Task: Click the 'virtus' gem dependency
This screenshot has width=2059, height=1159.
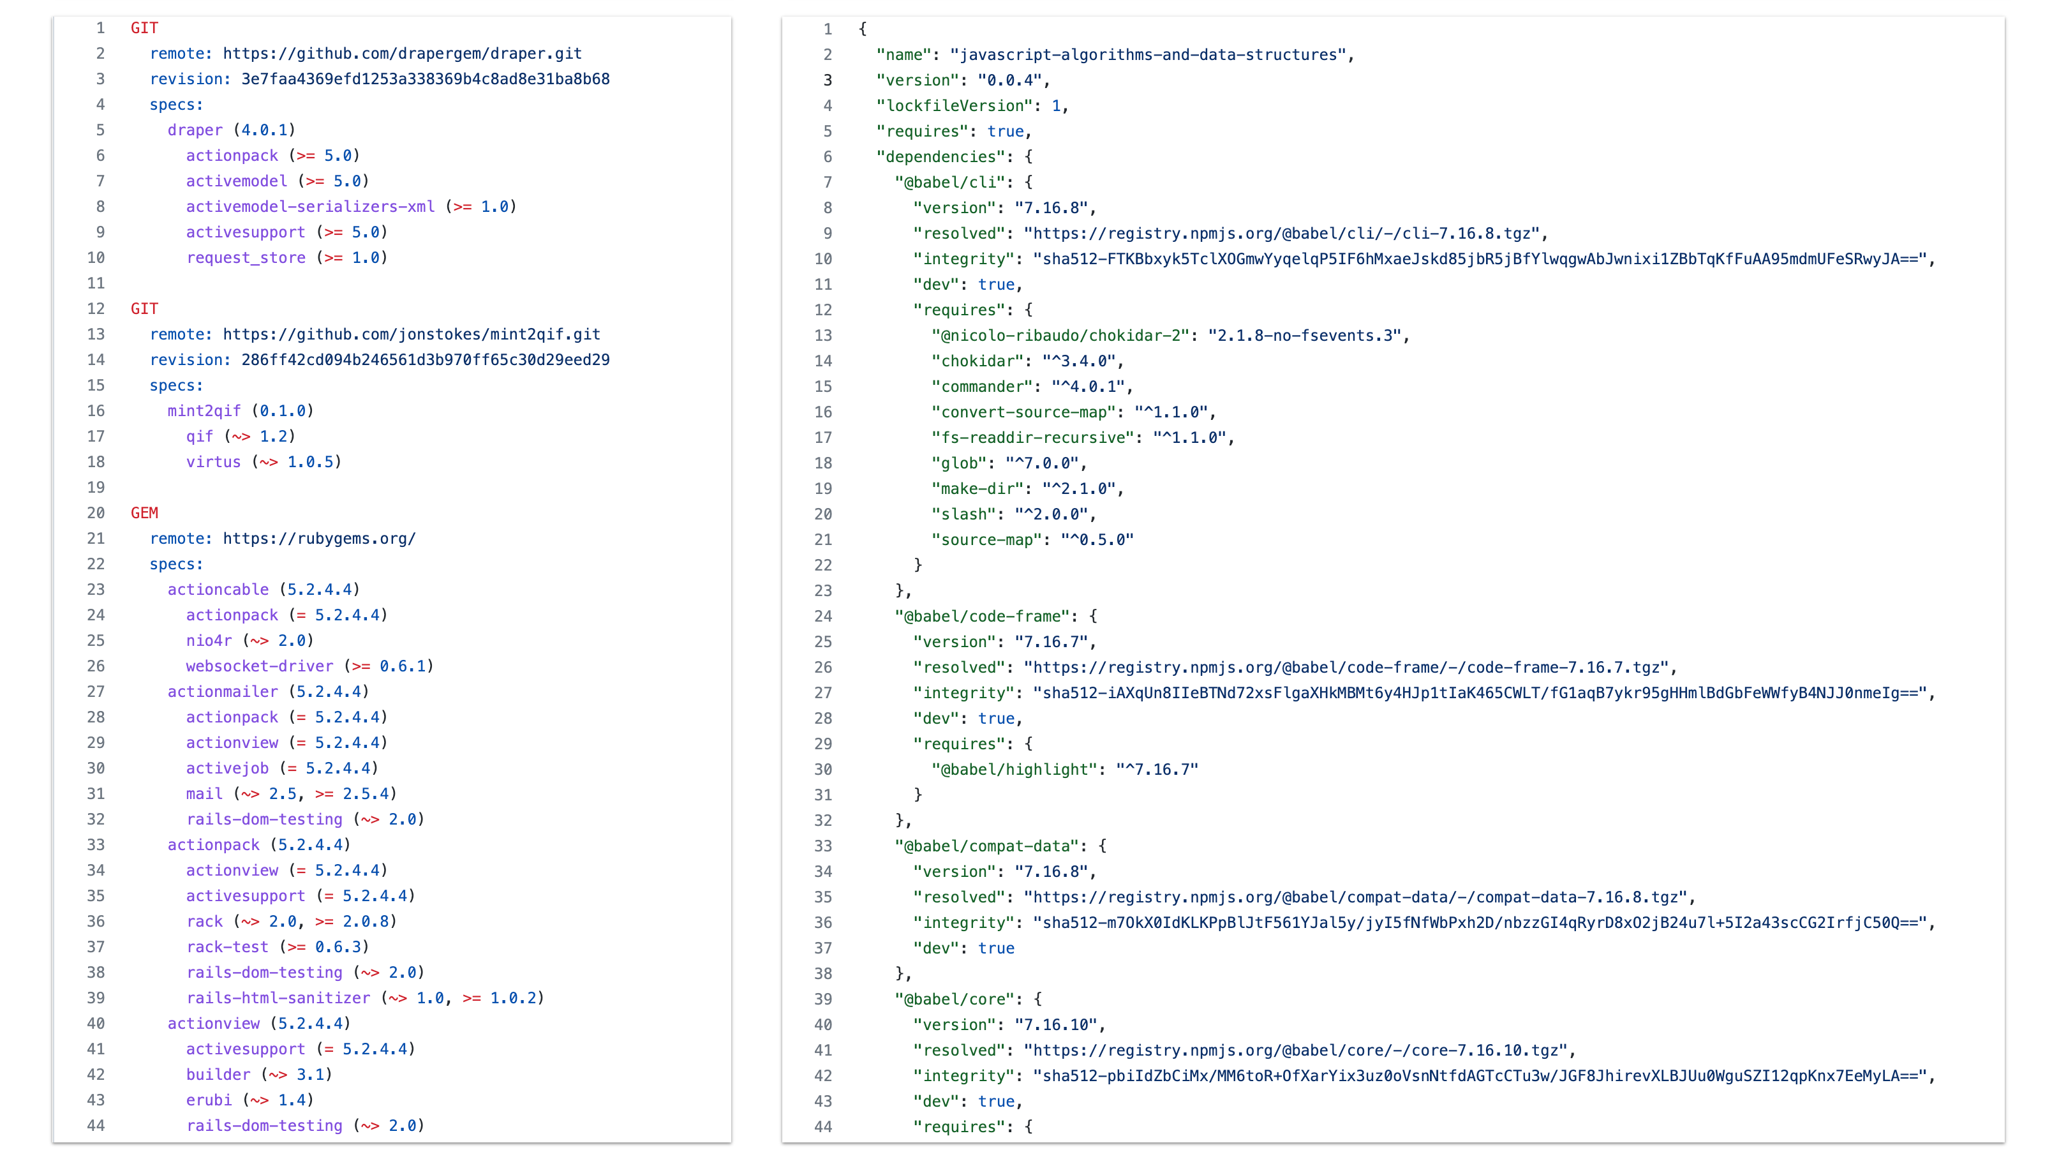Action: pyautogui.click(x=213, y=462)
